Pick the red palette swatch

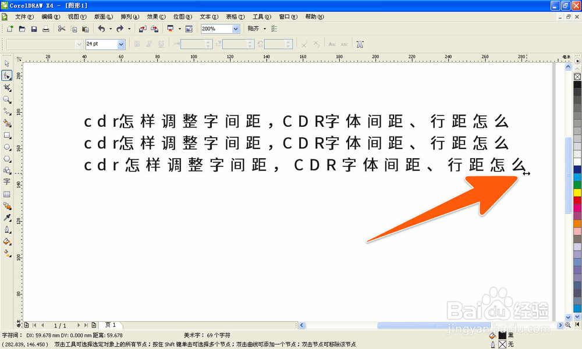click(577, 200)
